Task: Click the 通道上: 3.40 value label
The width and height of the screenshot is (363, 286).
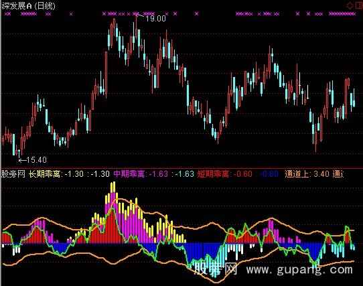Action: 307,174
